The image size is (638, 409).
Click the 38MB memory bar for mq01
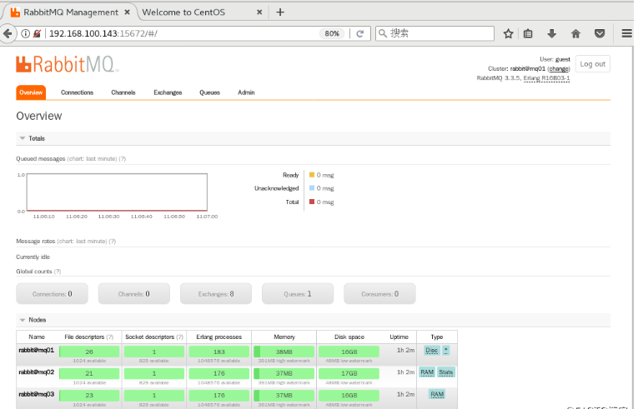coord(284,352)
